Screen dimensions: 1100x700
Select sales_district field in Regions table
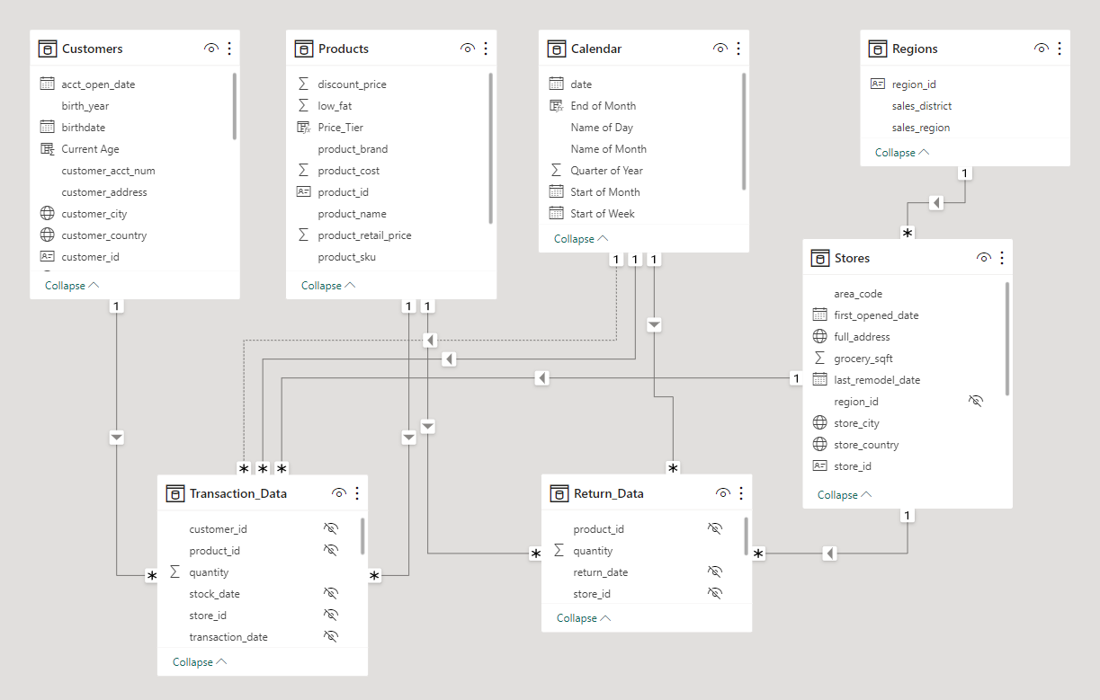[x=921, y=106]
